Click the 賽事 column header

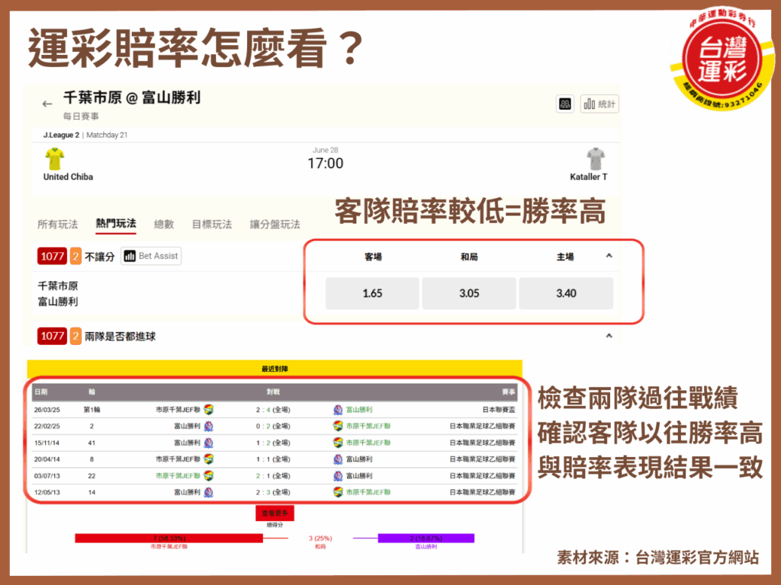(x=509, y=392)
